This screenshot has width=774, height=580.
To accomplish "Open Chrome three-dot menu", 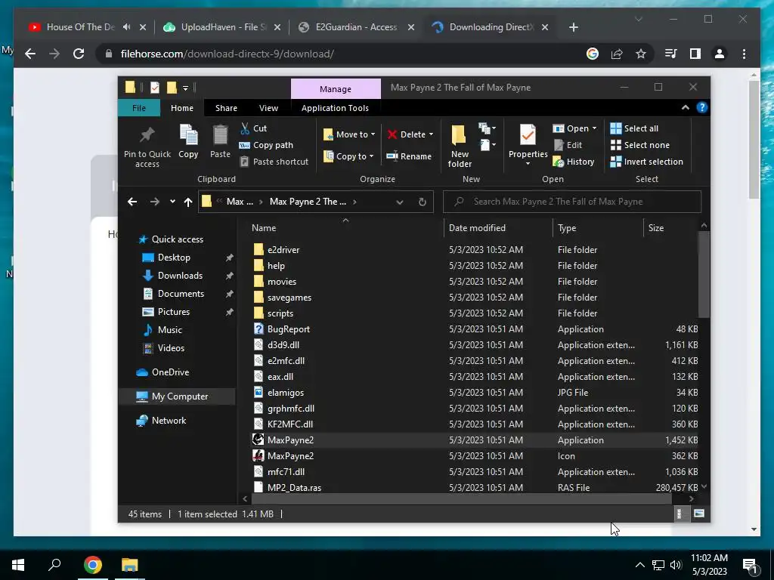I will click(x=744, y=54).
